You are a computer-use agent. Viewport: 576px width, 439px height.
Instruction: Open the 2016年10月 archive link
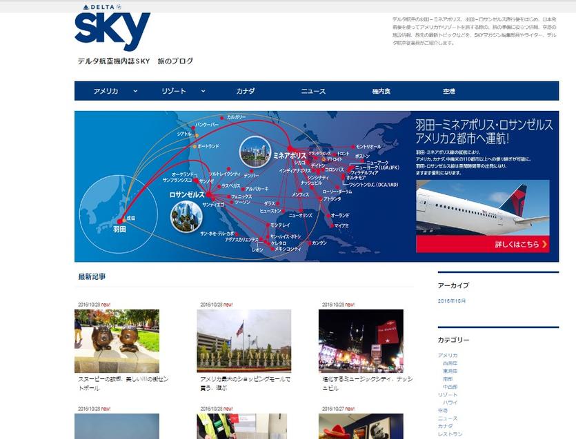pos(453,301)
